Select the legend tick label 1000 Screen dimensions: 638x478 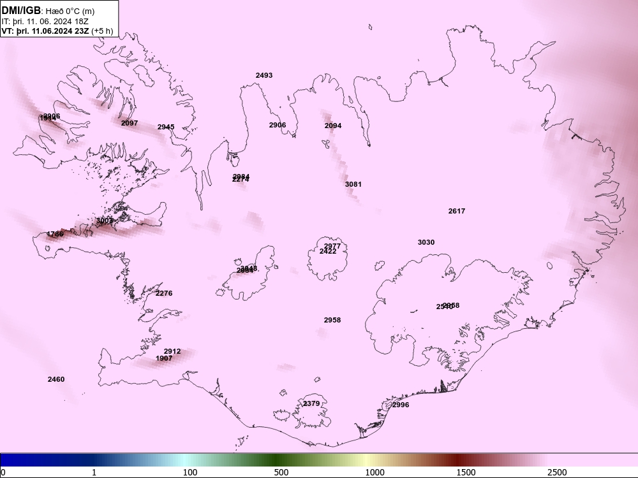click(x=375, y=472)
